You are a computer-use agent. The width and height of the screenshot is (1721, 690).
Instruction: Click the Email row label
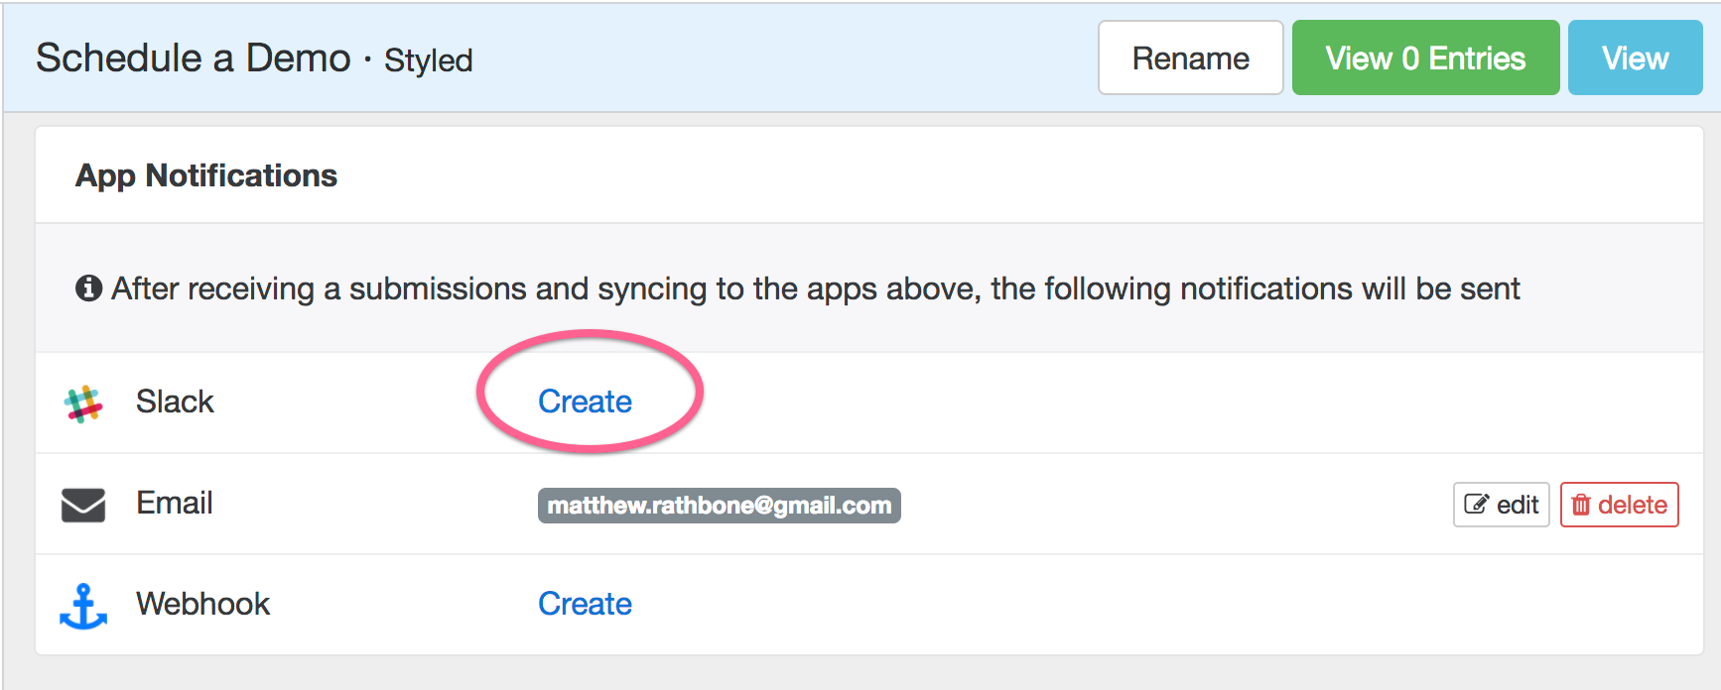coord(175,503)
